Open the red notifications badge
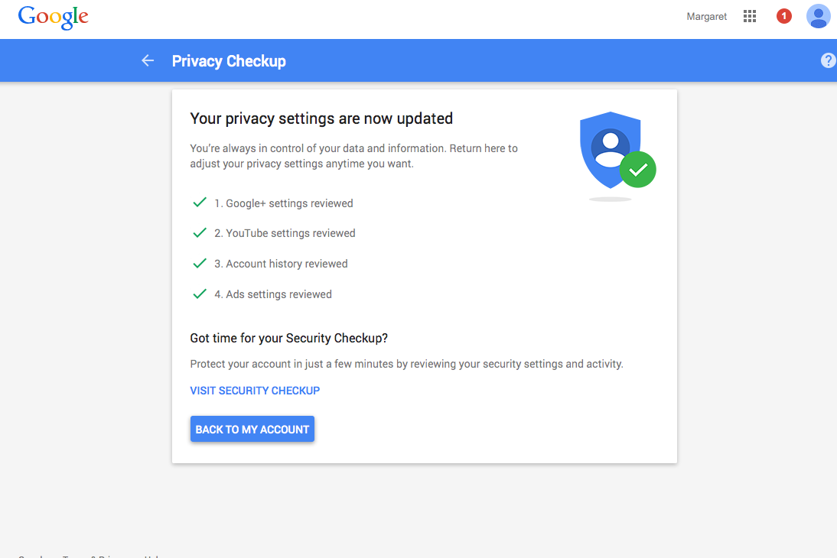Screen dimensions: 837x558 783,16
